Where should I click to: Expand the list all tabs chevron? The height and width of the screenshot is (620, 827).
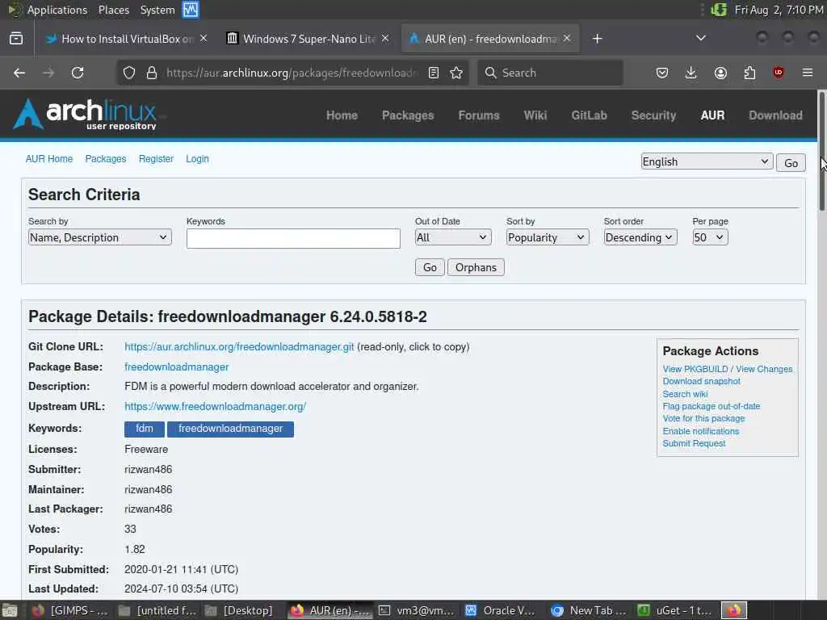pos(701,38)
